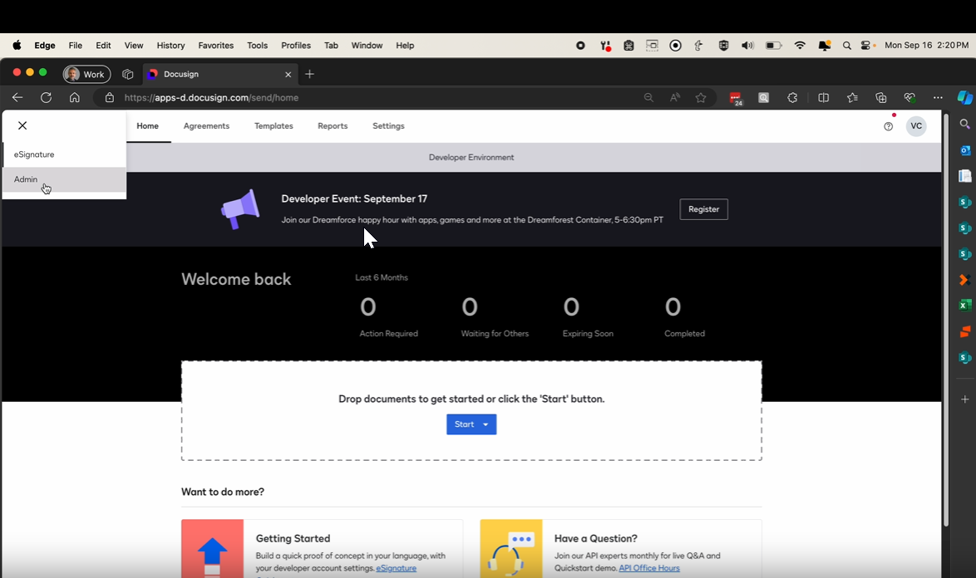The height and width of the screenshot is (578, 976).
Task: Open the Work profile switcher
Action: click(86, 74)
